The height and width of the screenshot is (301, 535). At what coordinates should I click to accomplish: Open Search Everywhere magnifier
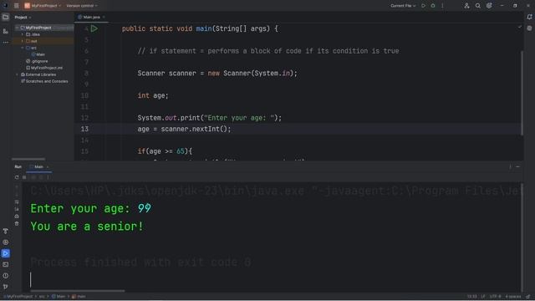pos(477,6)
